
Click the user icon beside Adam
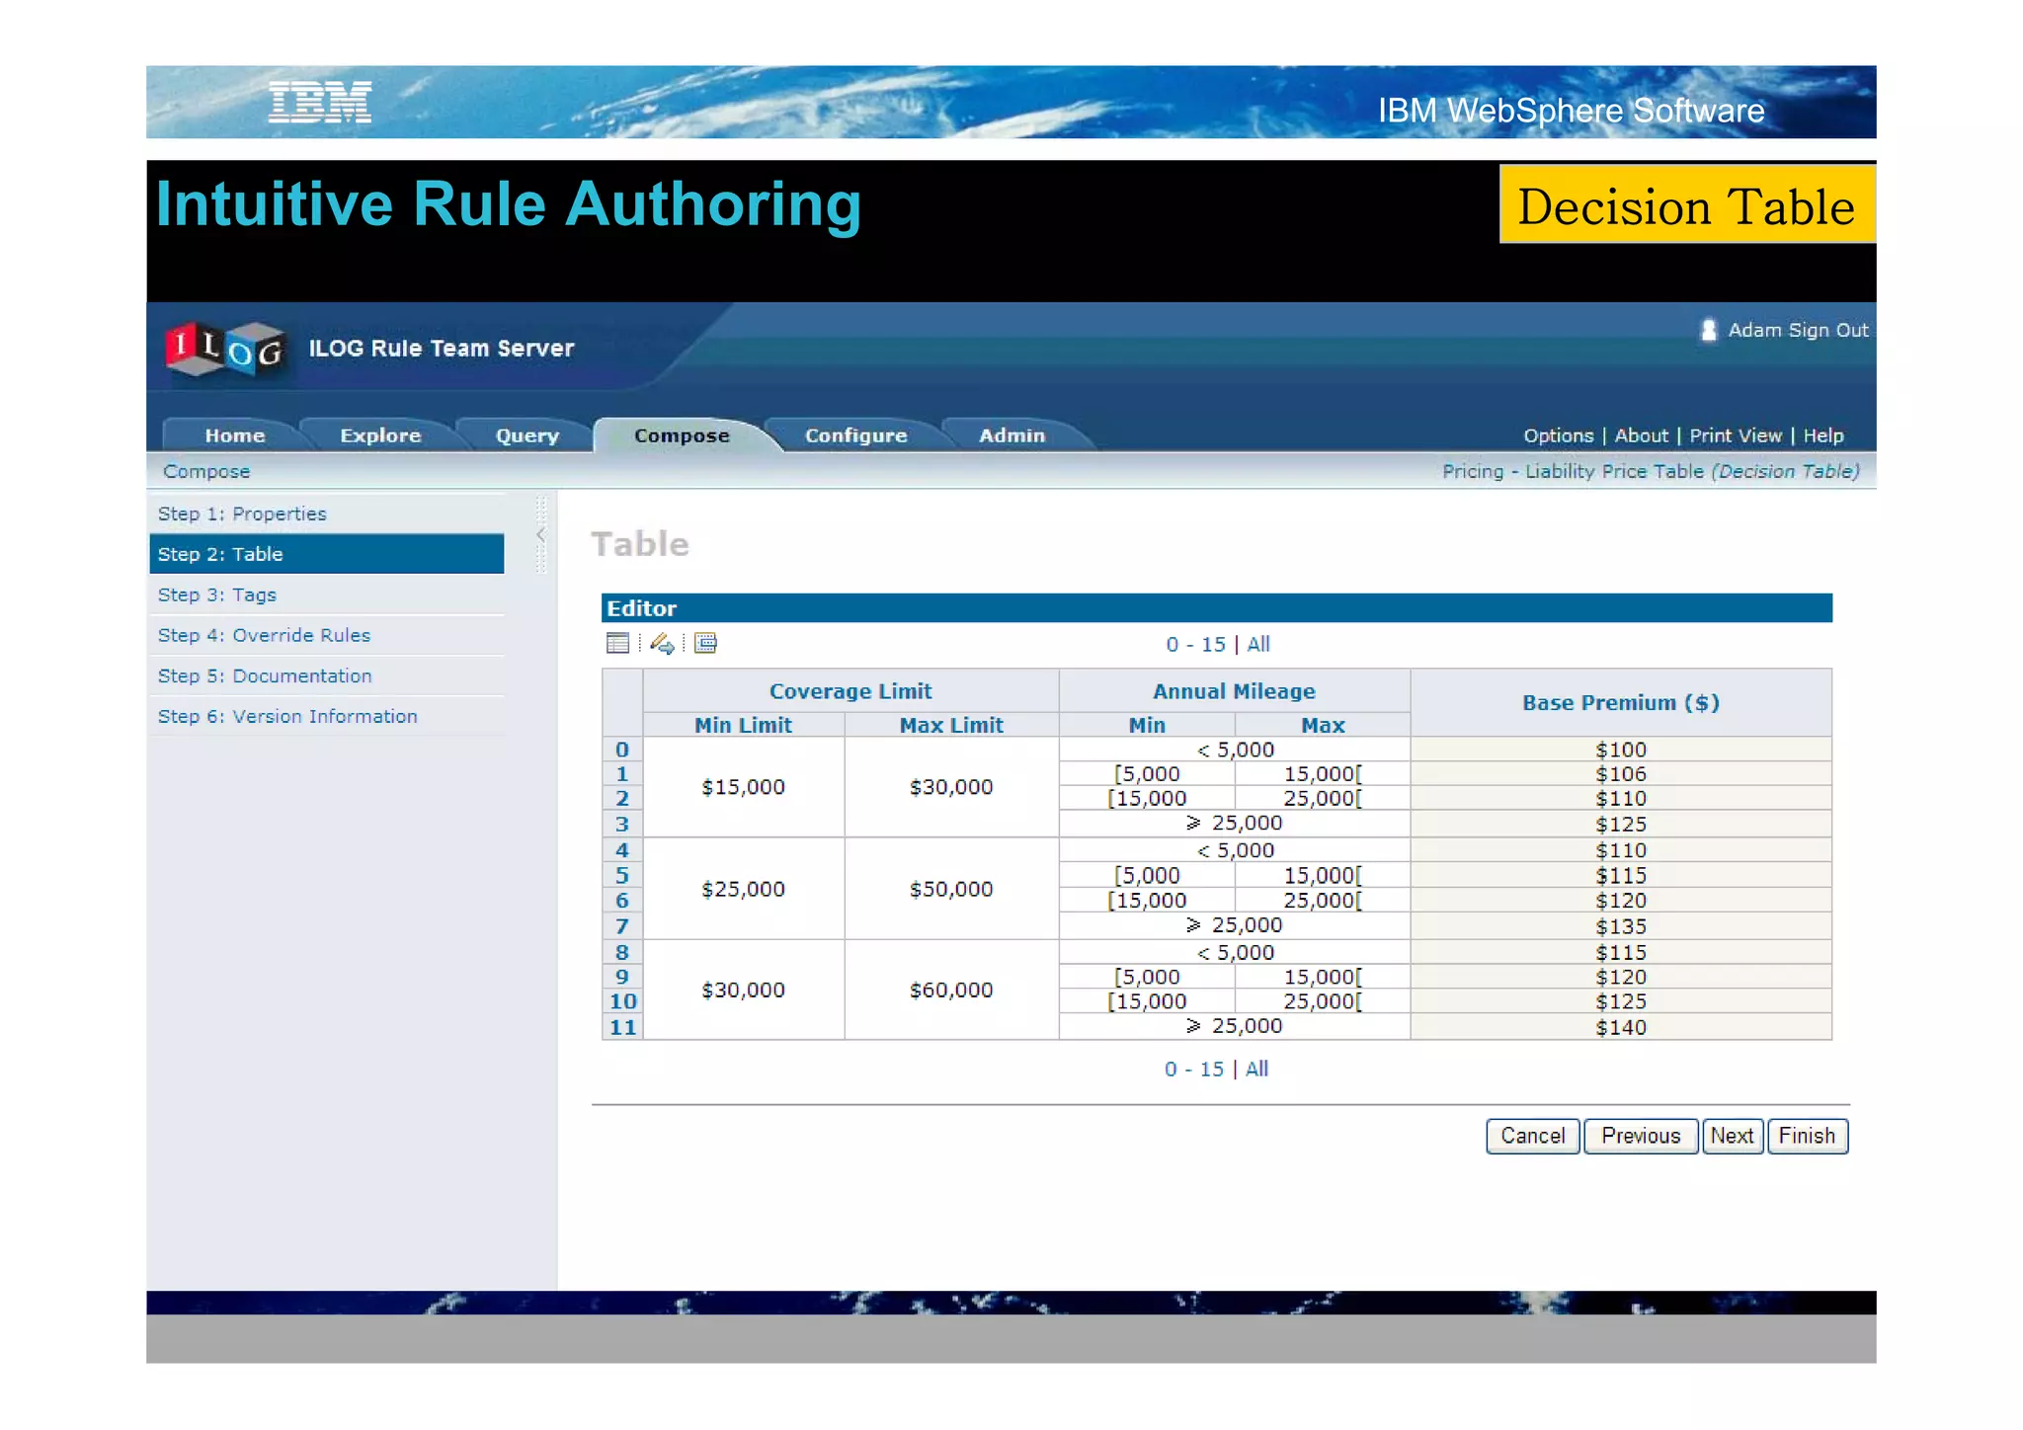[1708, 330]
